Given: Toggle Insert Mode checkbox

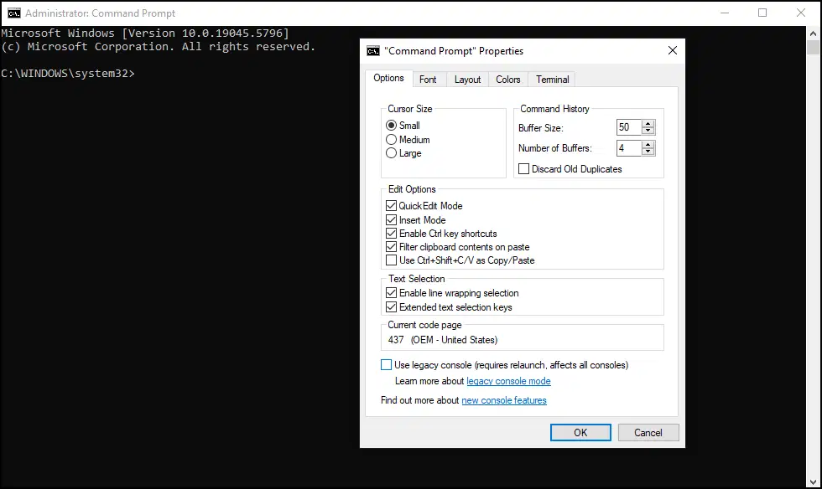Looking at the screenshot, I should (391, 220).
